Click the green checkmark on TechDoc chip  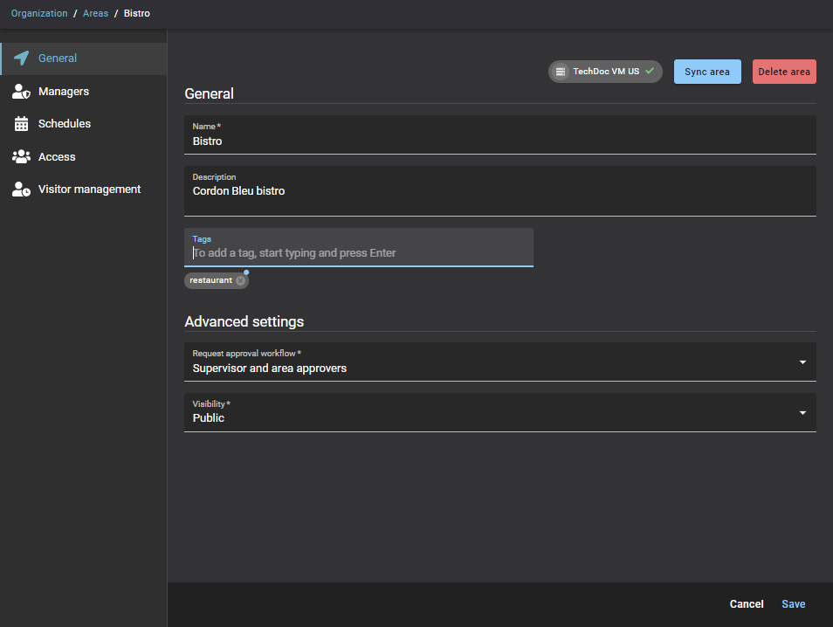(650, 71)
